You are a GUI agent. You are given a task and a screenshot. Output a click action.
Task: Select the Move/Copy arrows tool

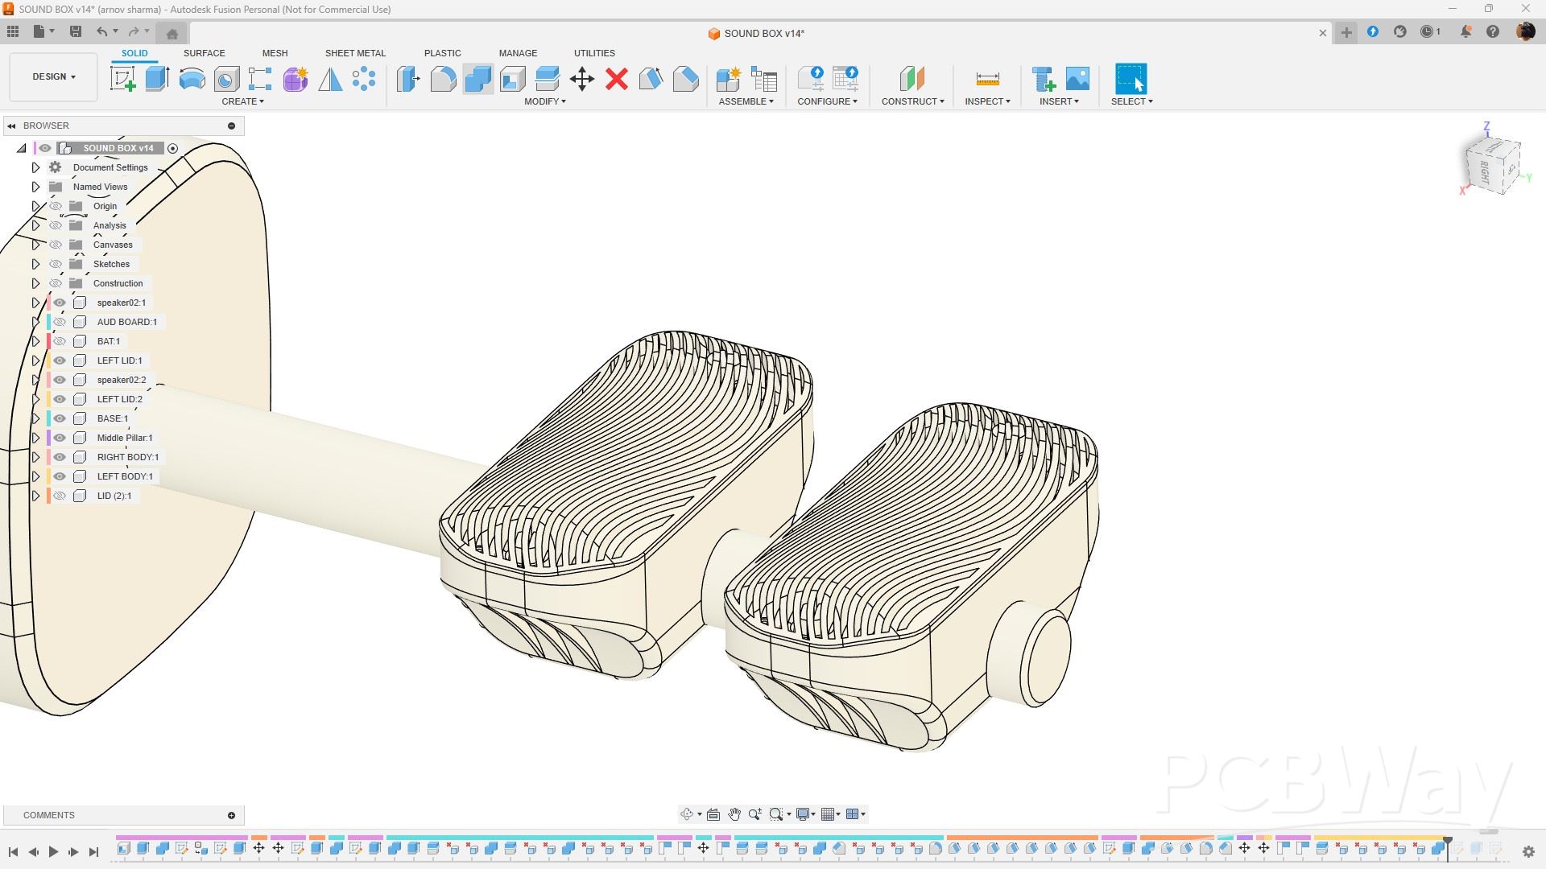[x=581, y=79]
